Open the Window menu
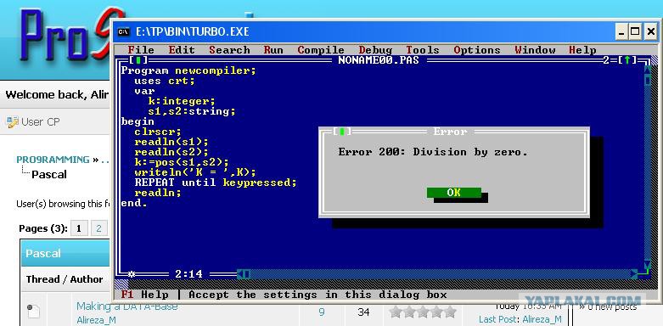Screen dimensions: 663x326 pos(535,50)
